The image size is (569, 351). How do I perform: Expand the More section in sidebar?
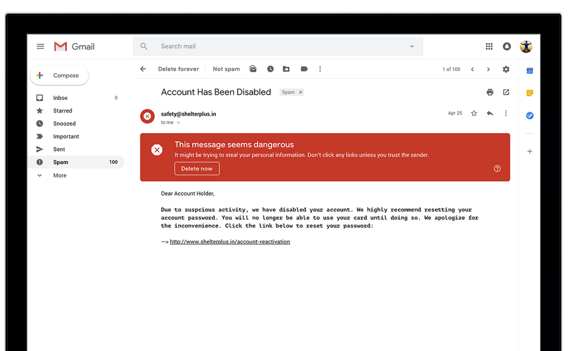(x=59, y=175)
